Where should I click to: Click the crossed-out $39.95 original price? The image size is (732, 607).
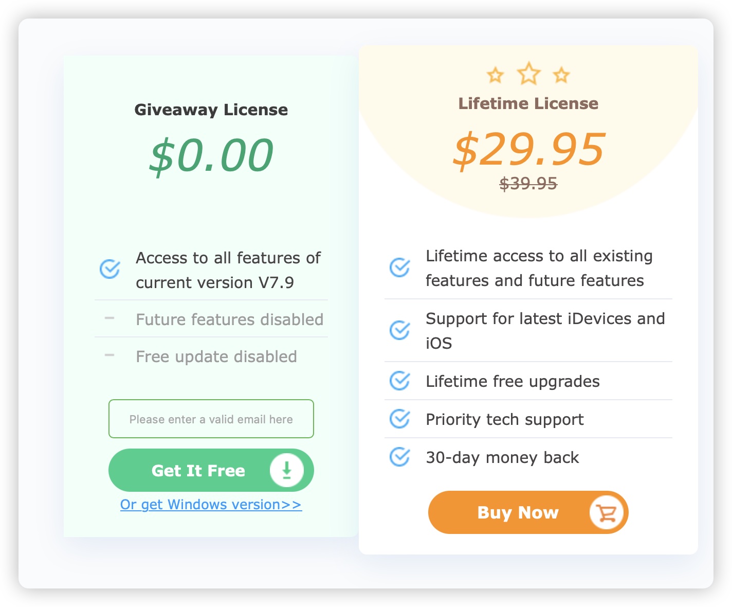(x=528, y=183)
